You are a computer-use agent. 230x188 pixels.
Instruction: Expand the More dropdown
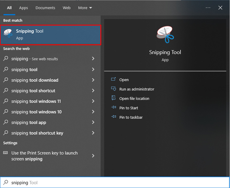[85, 8]
